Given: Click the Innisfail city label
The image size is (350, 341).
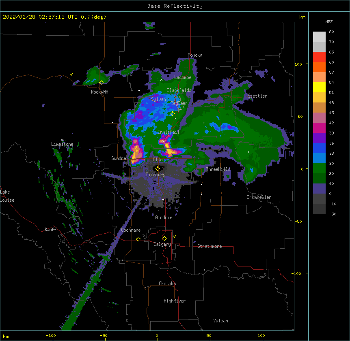Looking at the screenshot, I should (x=169, y=132).
